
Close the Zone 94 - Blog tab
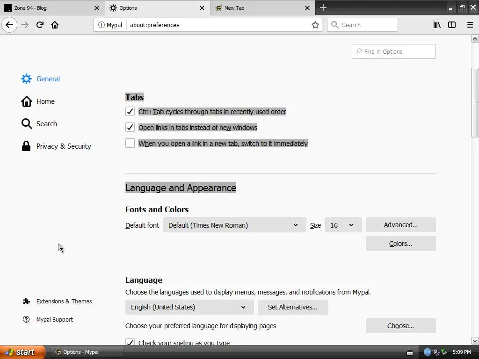tap(96, 8)
